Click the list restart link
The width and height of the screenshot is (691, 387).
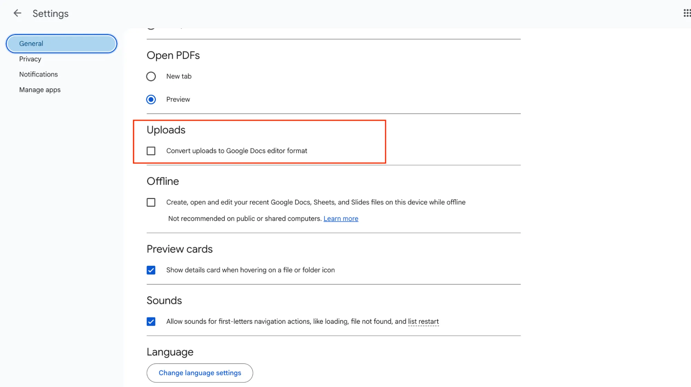pos(423,321)
